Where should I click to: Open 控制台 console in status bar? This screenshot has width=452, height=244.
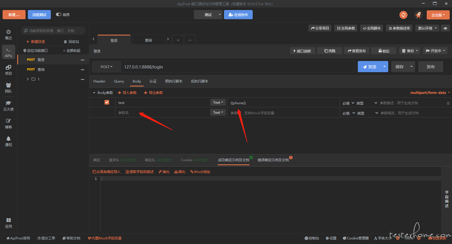point(312,238)
